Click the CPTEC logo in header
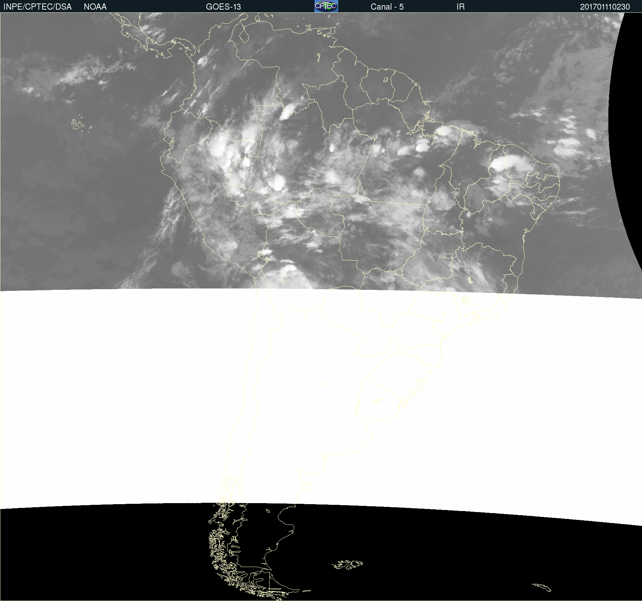Image resolution: width=642 pixels, height=601 pixels. [x=326, y=6]
